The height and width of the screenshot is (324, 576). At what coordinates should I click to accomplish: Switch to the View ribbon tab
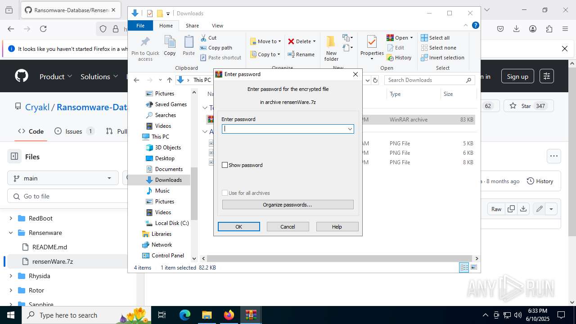217,26
